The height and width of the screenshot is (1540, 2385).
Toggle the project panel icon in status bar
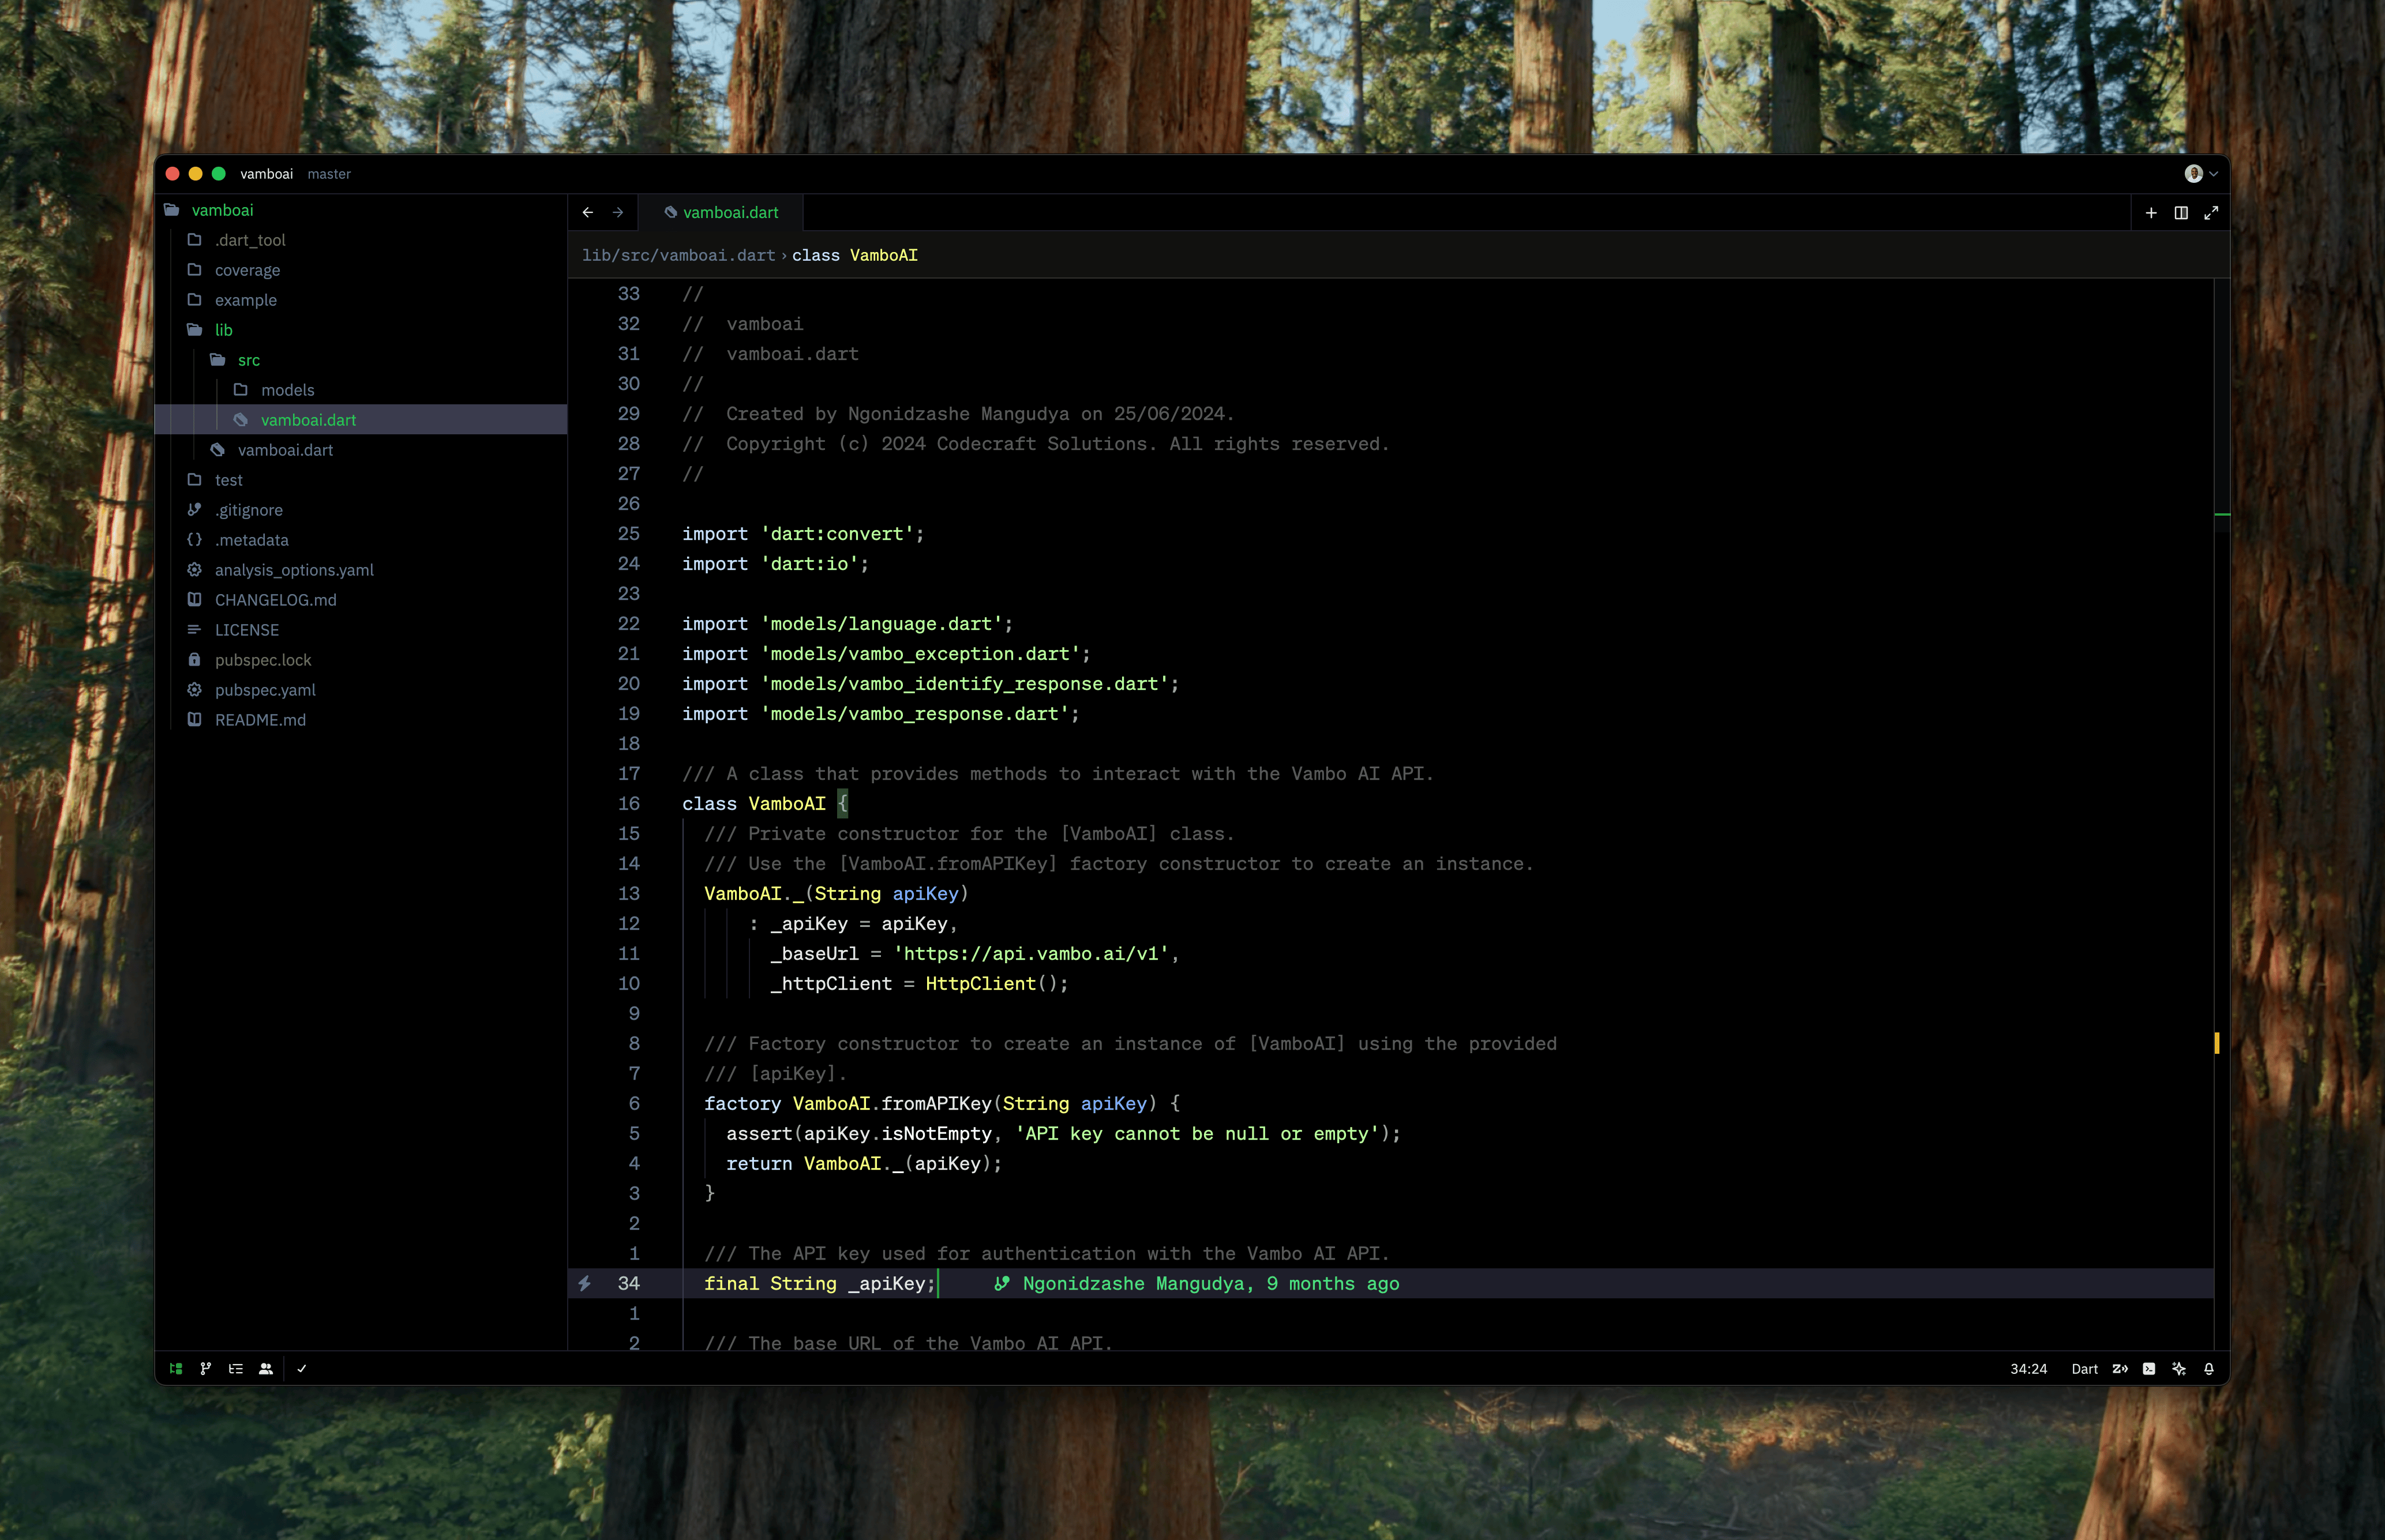pyautogui.click(x=176, y=1369)
